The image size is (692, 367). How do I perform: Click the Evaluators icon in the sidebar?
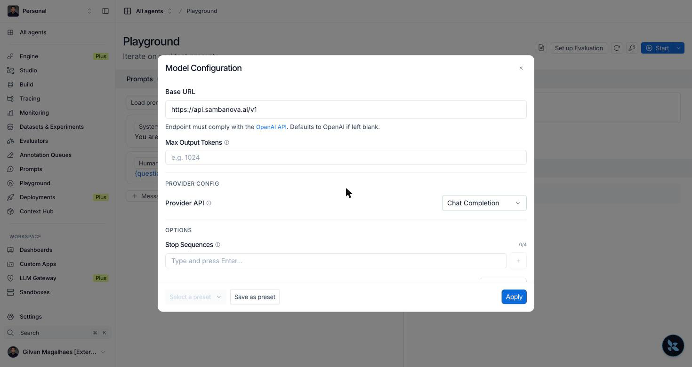click(x=10, y=141)
